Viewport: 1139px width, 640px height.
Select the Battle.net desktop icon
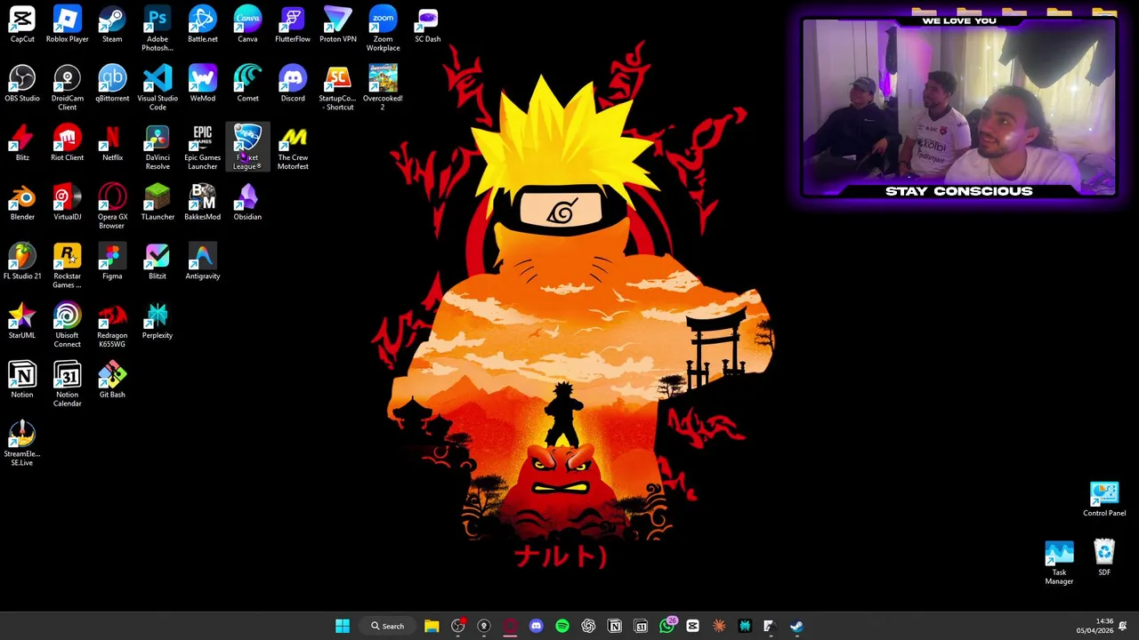click(x=202, y=25)
